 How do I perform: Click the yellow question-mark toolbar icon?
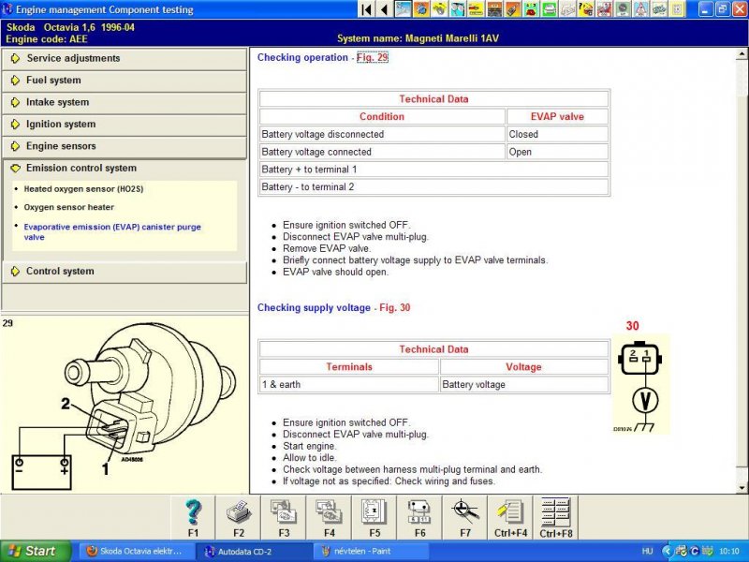[x=586, y=9]
